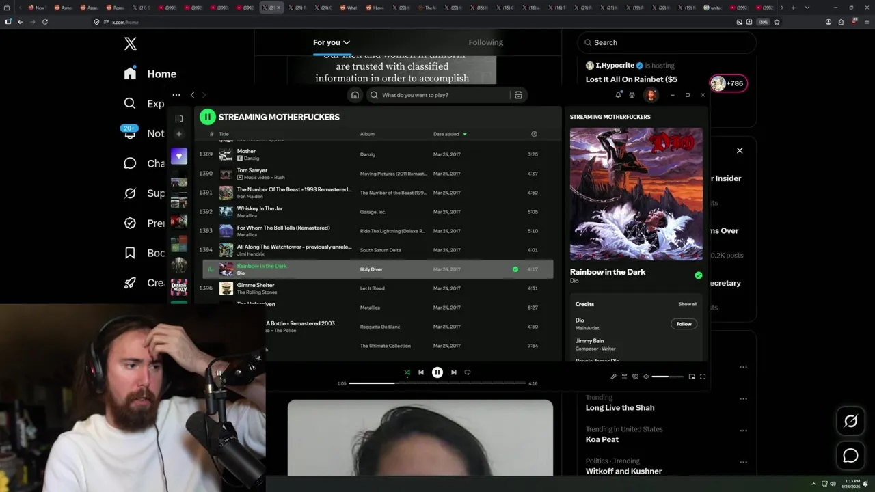
Task: Pause playback in bottom player
Action: point(437,372)
